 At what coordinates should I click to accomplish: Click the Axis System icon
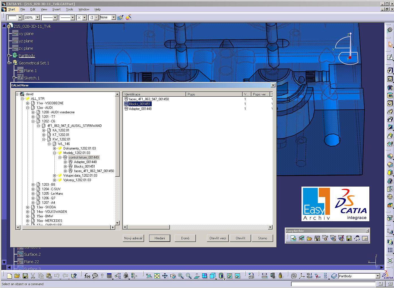pyautogui.click(x=302, y=276)
